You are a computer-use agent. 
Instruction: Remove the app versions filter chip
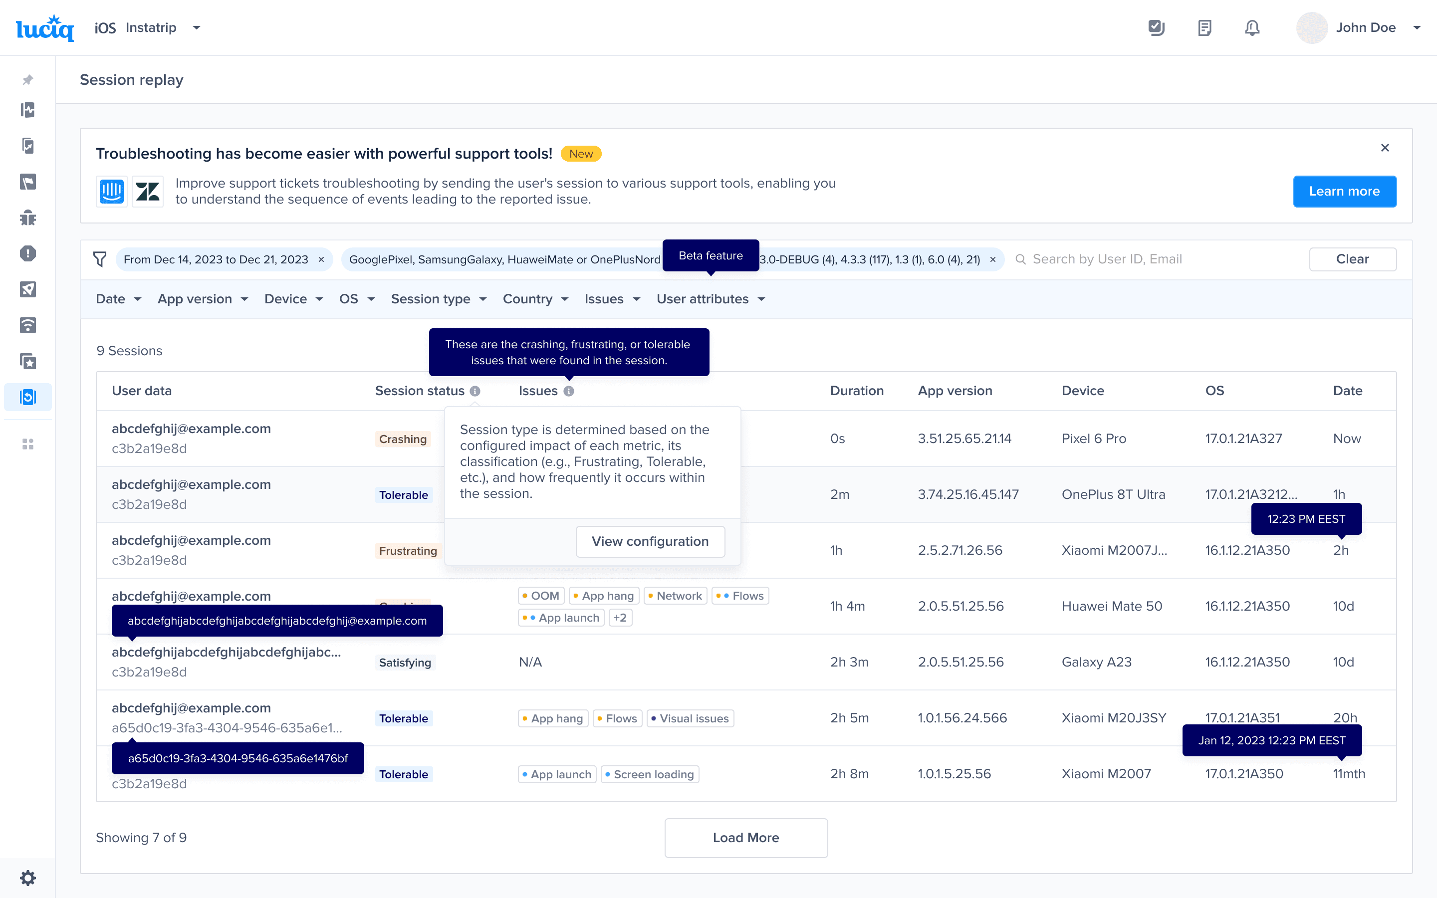point(993,259)
